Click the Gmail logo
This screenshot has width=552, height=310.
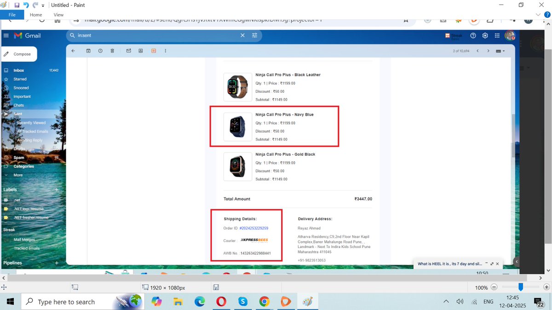click(28, 35)
